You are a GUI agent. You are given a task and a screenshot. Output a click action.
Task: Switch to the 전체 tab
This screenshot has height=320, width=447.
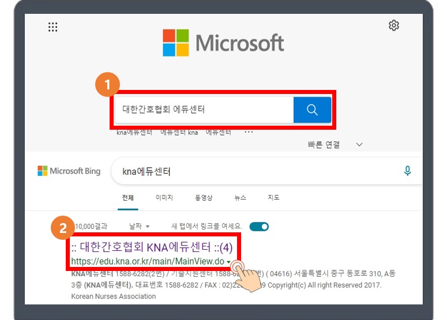[127, 198]
